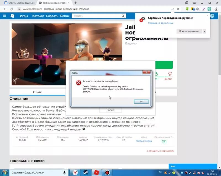Open Steam from the taskbar
221x176 pixels.
(x=86, y=172)
